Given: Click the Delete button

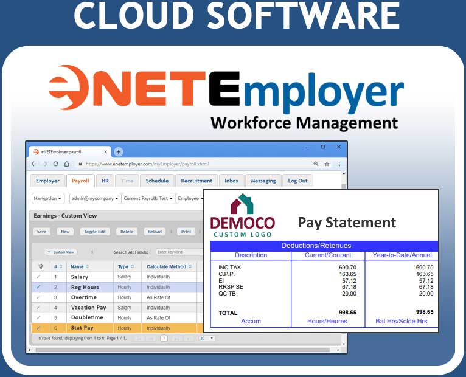Looking at the screenshot, I should click(x=127, y=232).
